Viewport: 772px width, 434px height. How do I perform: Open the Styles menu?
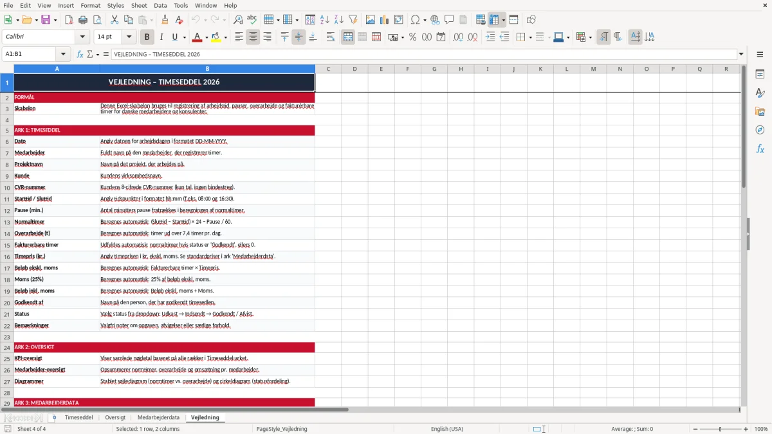click(x=116, y=5)
